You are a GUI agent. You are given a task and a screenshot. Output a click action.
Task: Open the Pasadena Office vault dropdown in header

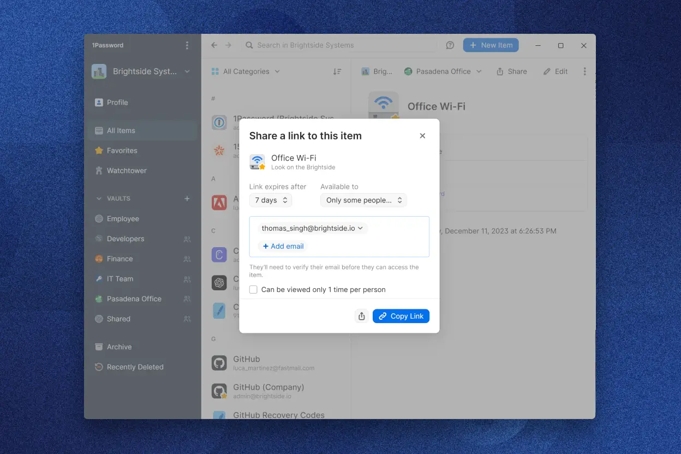click(443, 71)
